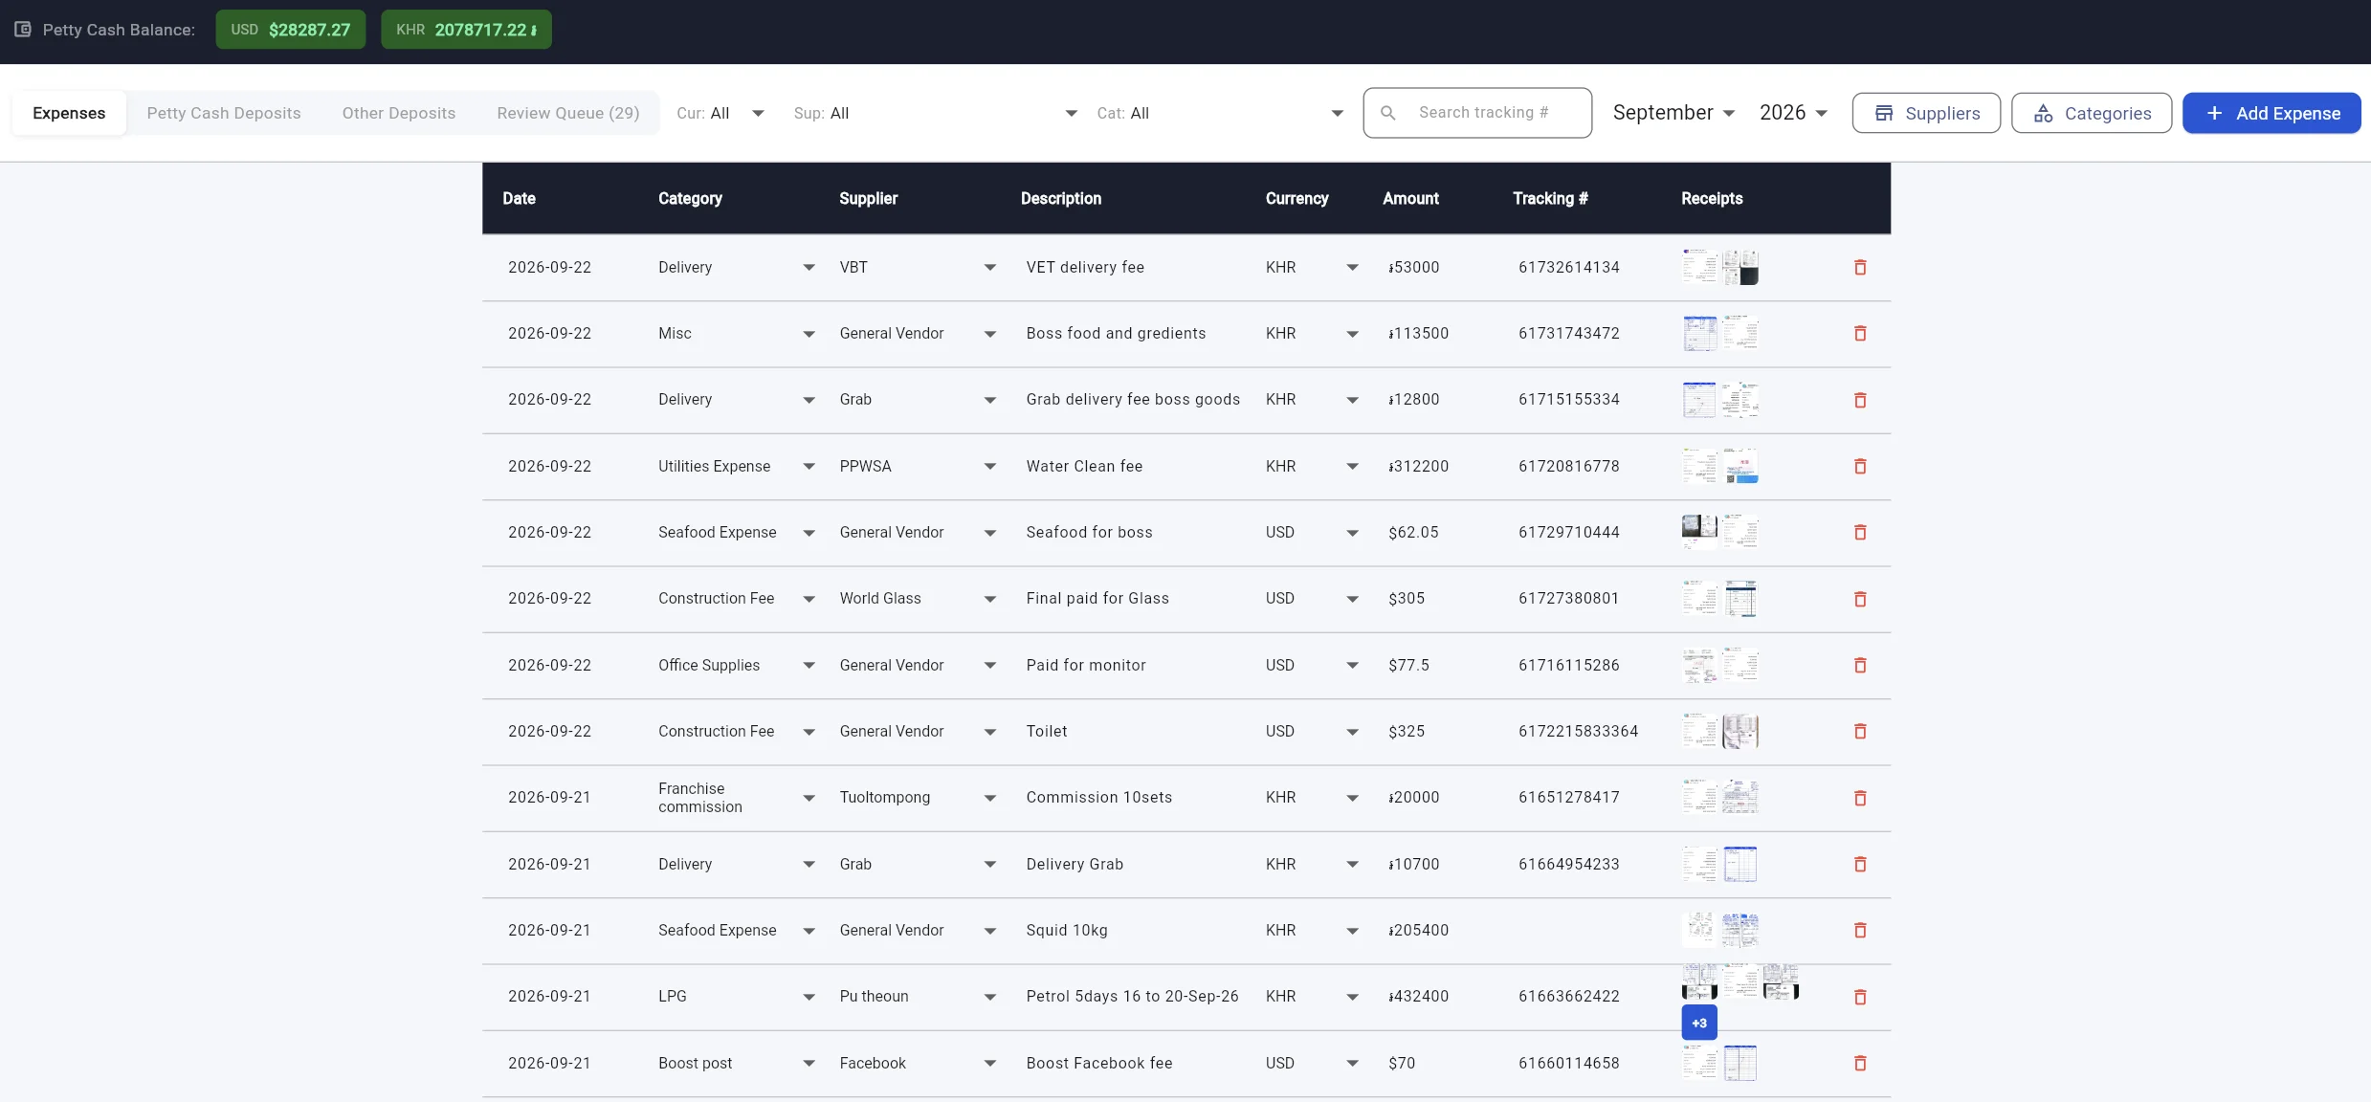Delete the Toilet construction expense
The height and width of the screenshot is (1102, 2371).
pos(1860,732)
